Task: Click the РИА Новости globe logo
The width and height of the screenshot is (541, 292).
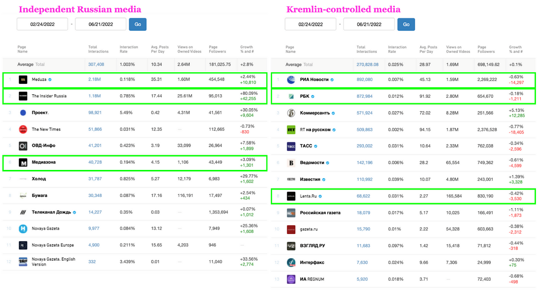Action: pyautogui.click(x=291, y=80)
